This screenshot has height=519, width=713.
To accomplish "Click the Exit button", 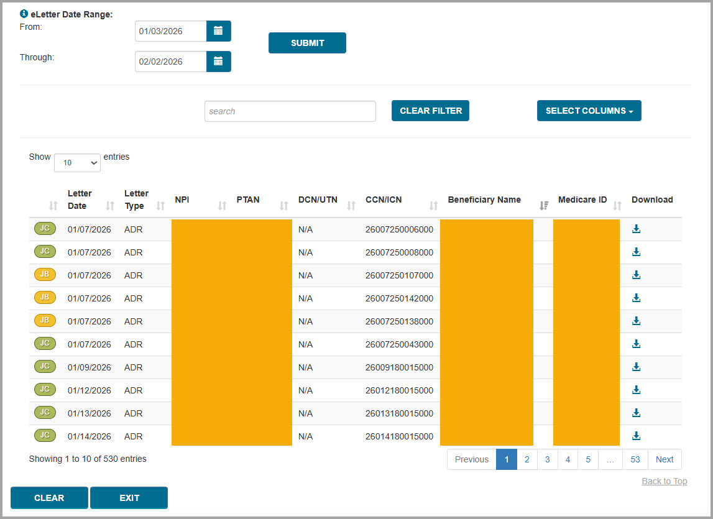I will (x=129, y=498).
